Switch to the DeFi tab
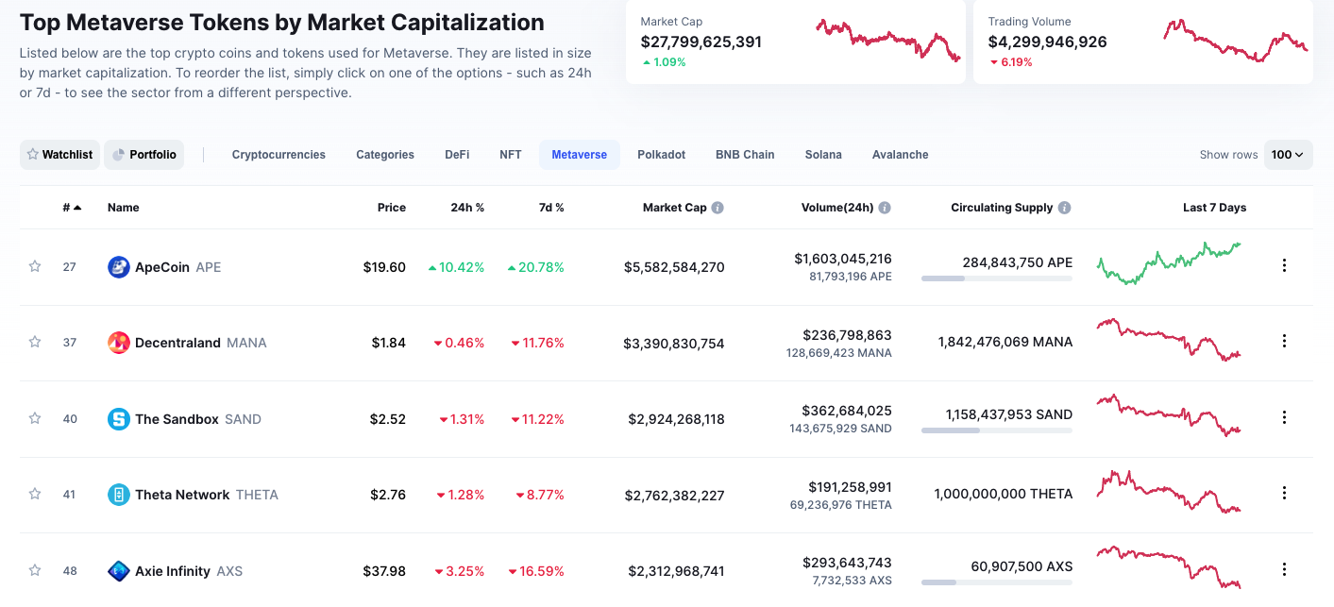 pyautogui.click(x=457, y=155)
